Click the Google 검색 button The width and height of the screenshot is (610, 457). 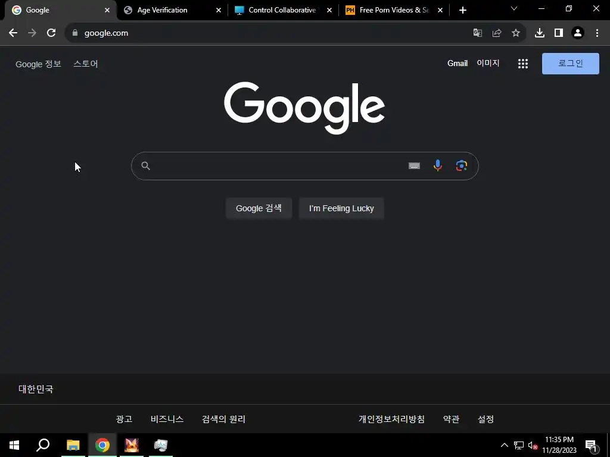point(259,208)
